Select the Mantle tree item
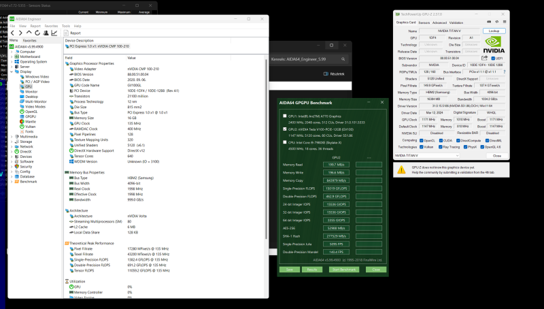 [30, 122]
